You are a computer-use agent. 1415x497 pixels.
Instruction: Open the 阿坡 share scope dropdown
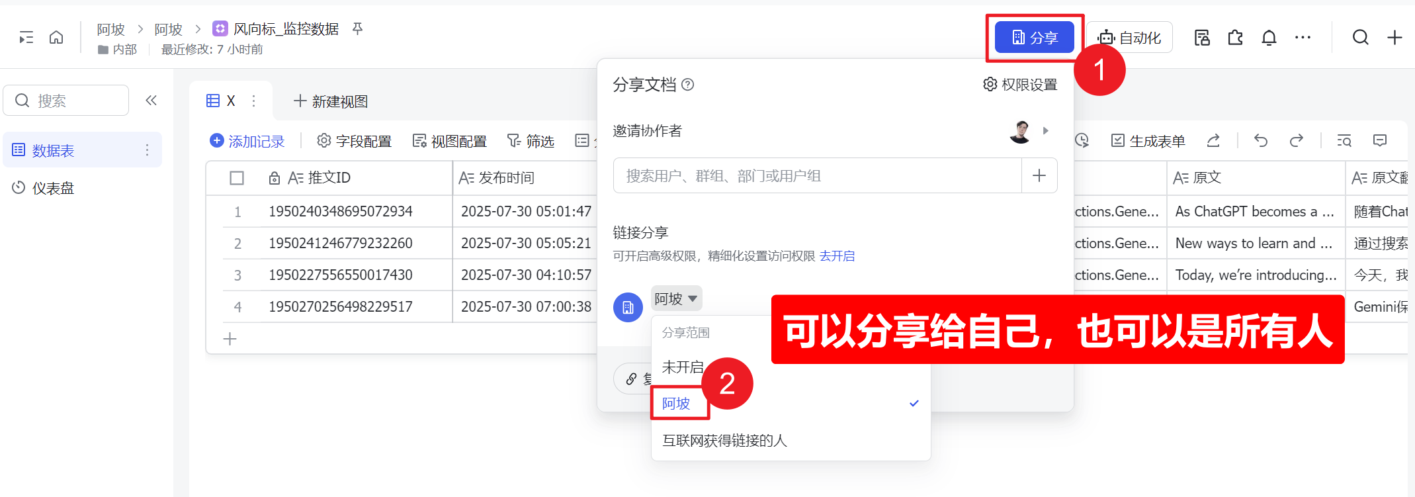[x=676, y=298]
